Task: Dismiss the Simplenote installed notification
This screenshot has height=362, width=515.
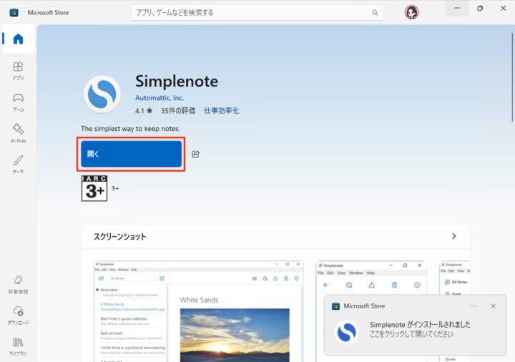Action: click(493, 306)
